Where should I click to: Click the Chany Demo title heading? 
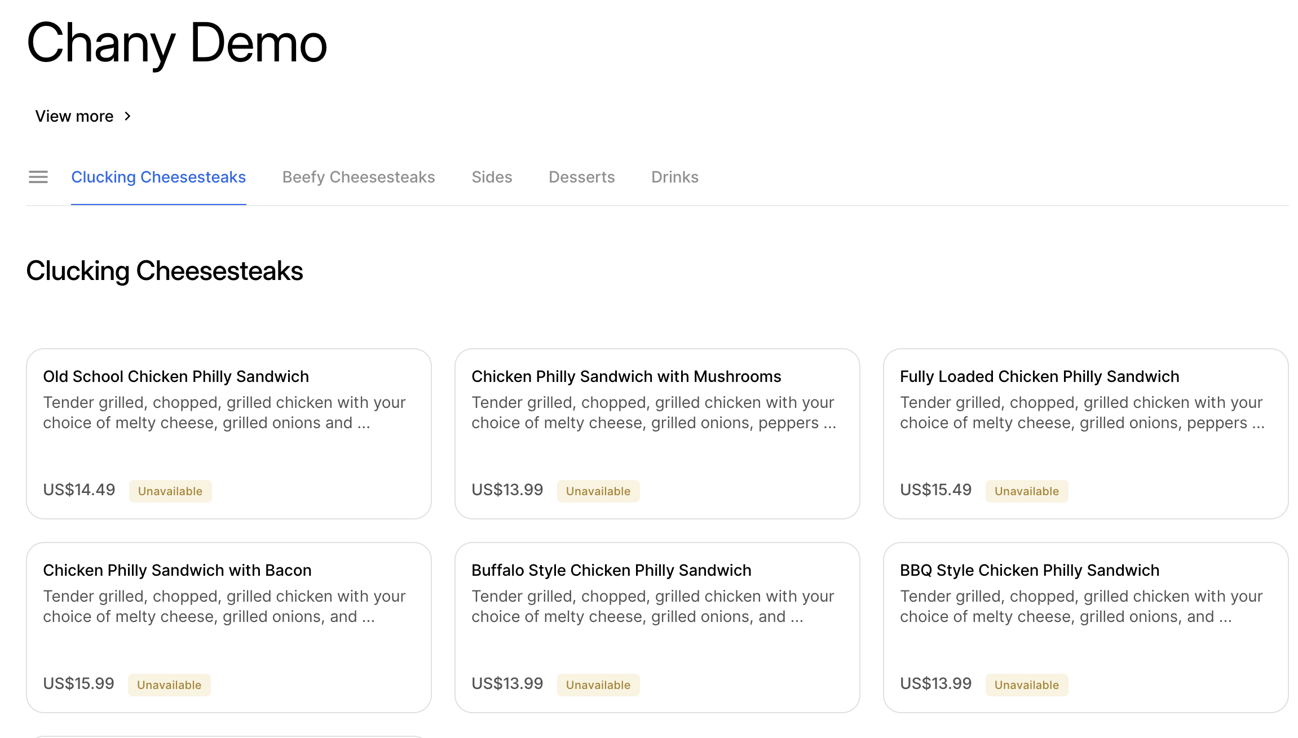[176, 43]
